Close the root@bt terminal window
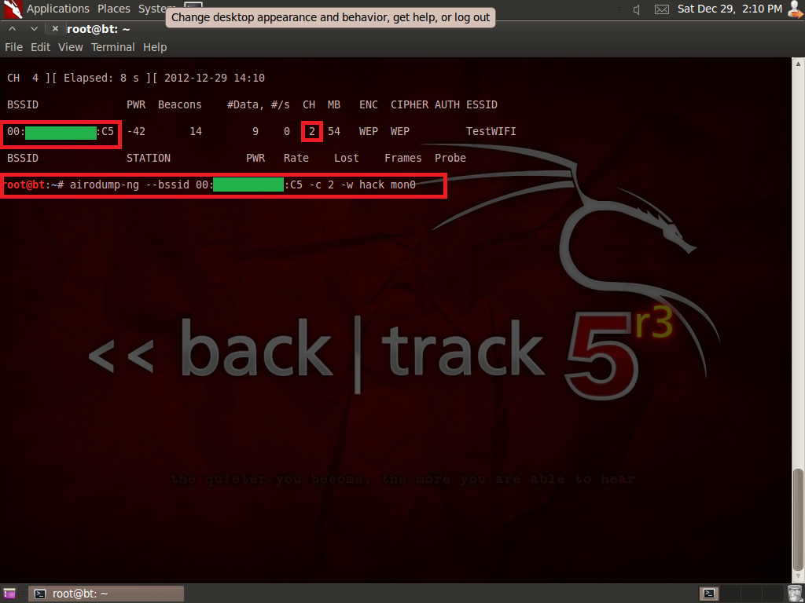Image resolution: width=805 pixels, height=603 pixels. click(x=56, y=29)
